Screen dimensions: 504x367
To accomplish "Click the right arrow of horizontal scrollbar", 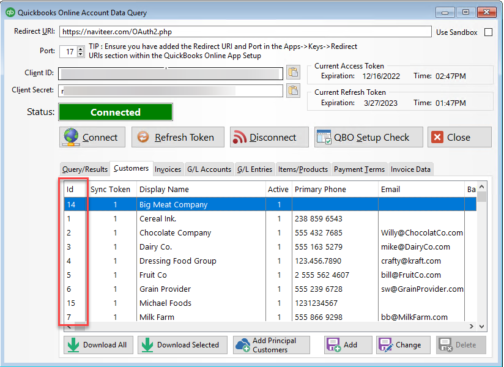I will pyautogui.click(x=471, y=327).
